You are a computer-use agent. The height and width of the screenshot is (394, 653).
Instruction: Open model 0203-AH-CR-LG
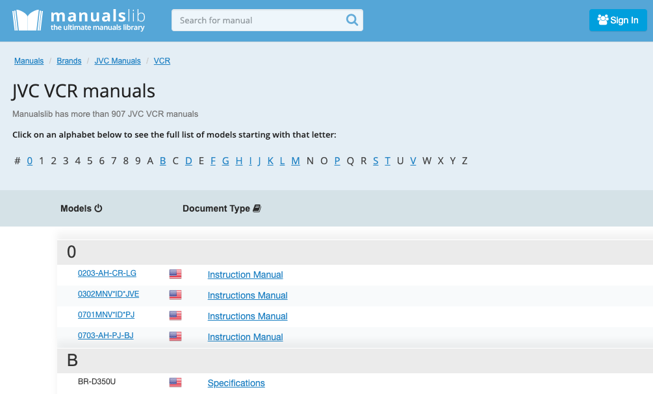[107, 273]
